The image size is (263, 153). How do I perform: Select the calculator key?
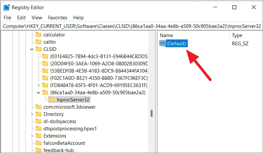pos(54,35)
